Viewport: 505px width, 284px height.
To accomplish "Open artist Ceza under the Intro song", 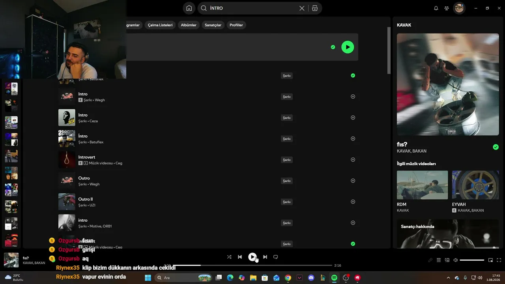I will (94, 121).
